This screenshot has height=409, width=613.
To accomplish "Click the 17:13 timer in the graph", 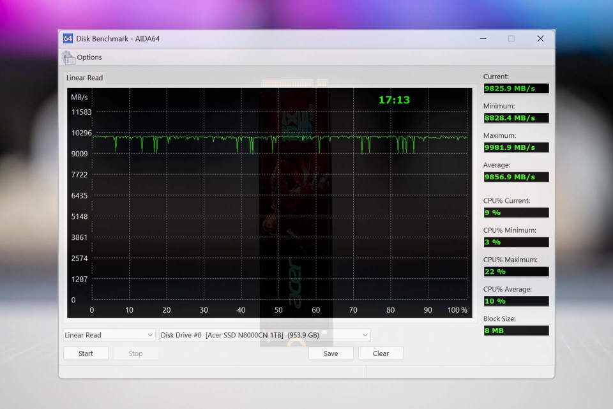I will [394, 100].
